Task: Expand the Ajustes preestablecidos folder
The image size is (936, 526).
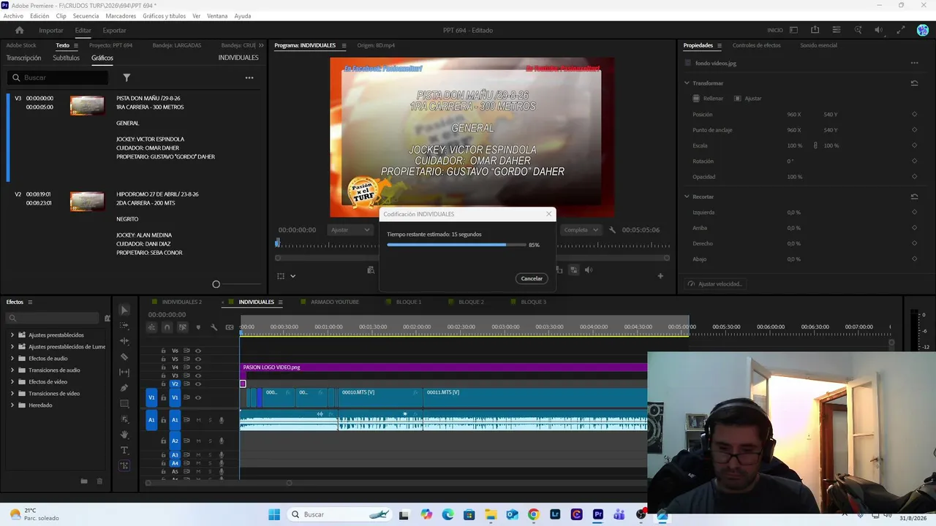Action: pos(12,335)
